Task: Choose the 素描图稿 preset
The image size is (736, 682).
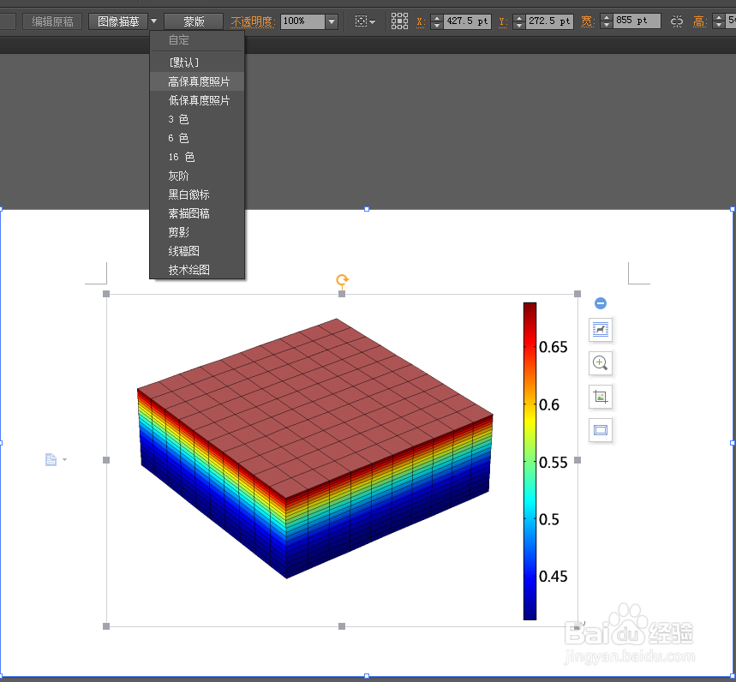Action: point(197,213)
